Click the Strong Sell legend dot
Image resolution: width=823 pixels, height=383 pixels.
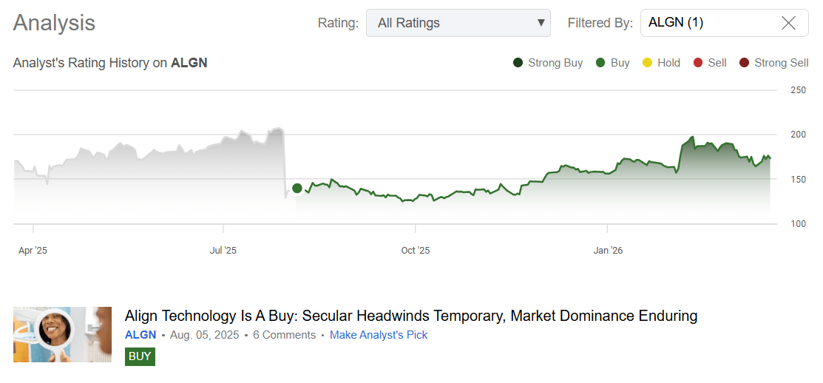pyautogui.click(x=745, y=63)
